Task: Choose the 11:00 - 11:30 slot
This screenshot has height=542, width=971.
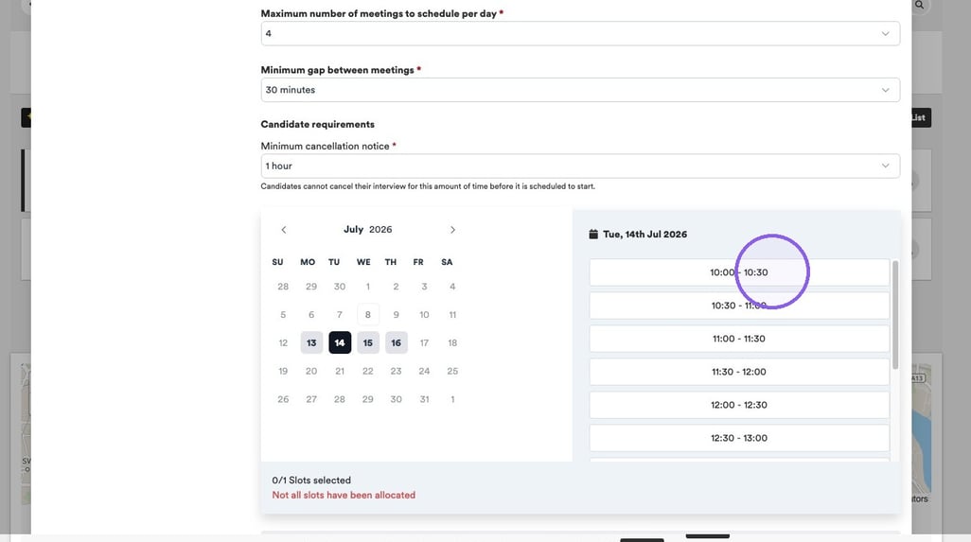Action: coord(739,339)
